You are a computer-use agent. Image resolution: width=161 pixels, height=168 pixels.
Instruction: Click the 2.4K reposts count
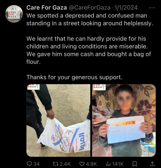[x=65, y=164]
